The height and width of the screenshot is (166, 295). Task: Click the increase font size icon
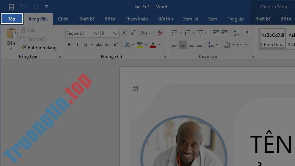click(x=124, y=33)
